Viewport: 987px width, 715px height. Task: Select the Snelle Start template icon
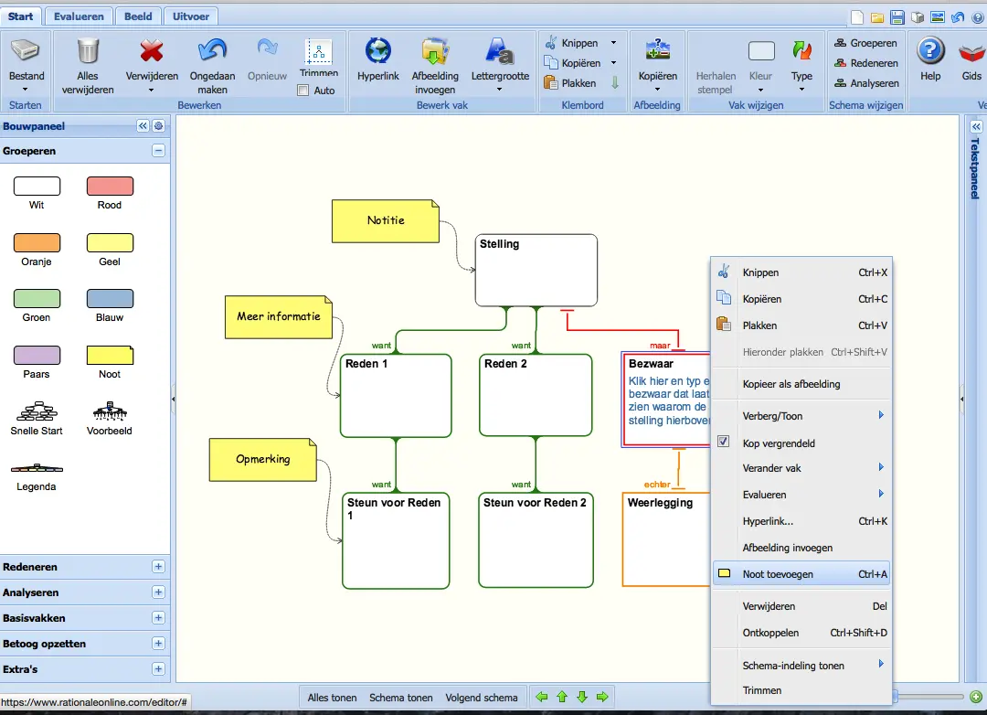(37, 411)
